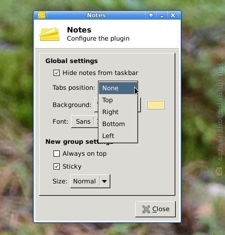Click the Normal size value text
Viewport: 225px width, 235px height.
point(85,181)
